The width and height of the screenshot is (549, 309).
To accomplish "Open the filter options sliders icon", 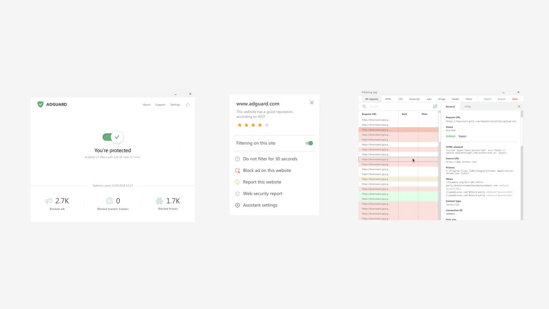I will point(435,106).
